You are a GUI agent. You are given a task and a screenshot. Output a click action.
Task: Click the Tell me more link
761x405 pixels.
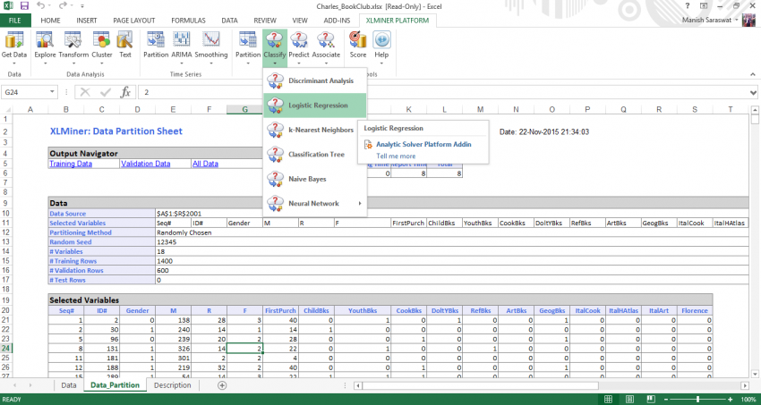(x=395, y=156)
